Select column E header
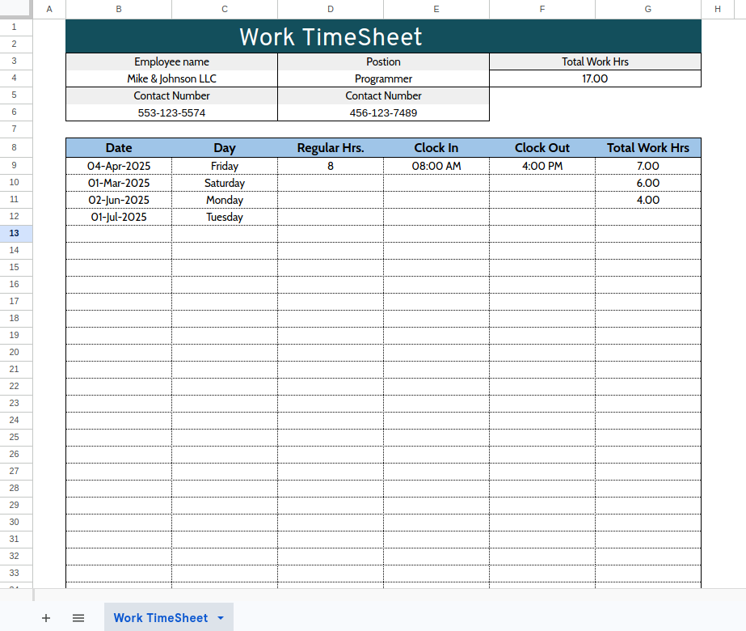This screenshot has width=746, height=631. tap(436, 9)
